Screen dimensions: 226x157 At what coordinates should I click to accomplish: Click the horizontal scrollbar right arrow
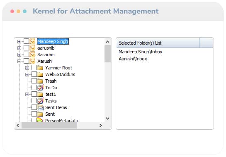pos(101,126)
